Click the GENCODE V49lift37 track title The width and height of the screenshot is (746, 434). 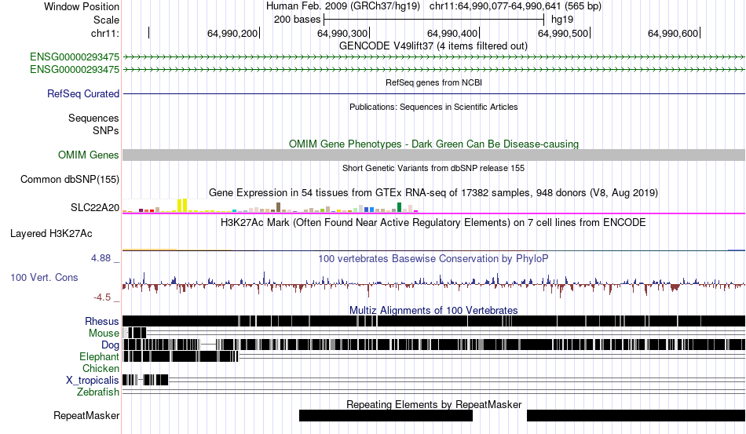tap(433, 46)
